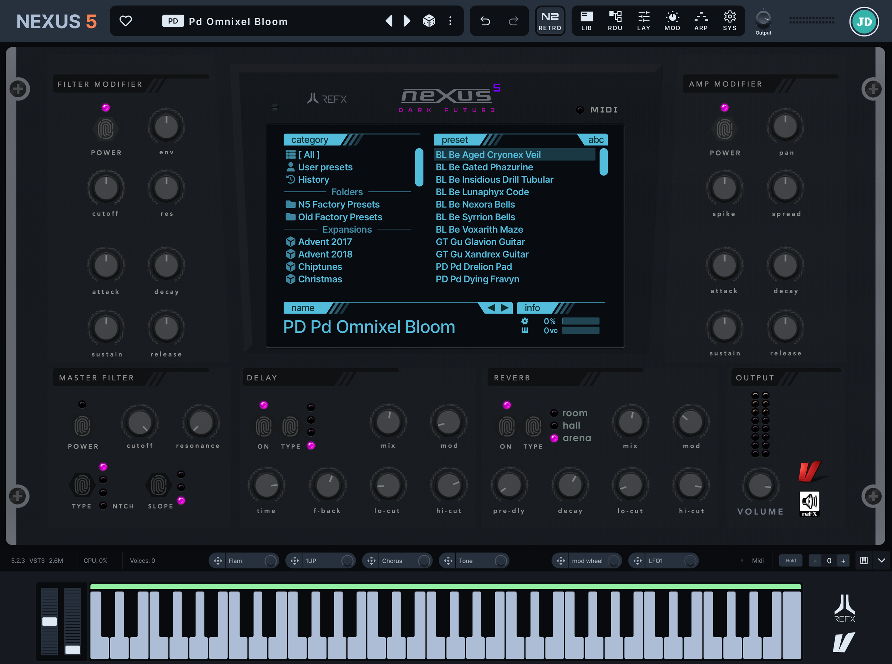Enable the Master Filter power button
Viewport: 892px width, 664px height.
click(x=82, y=426)
